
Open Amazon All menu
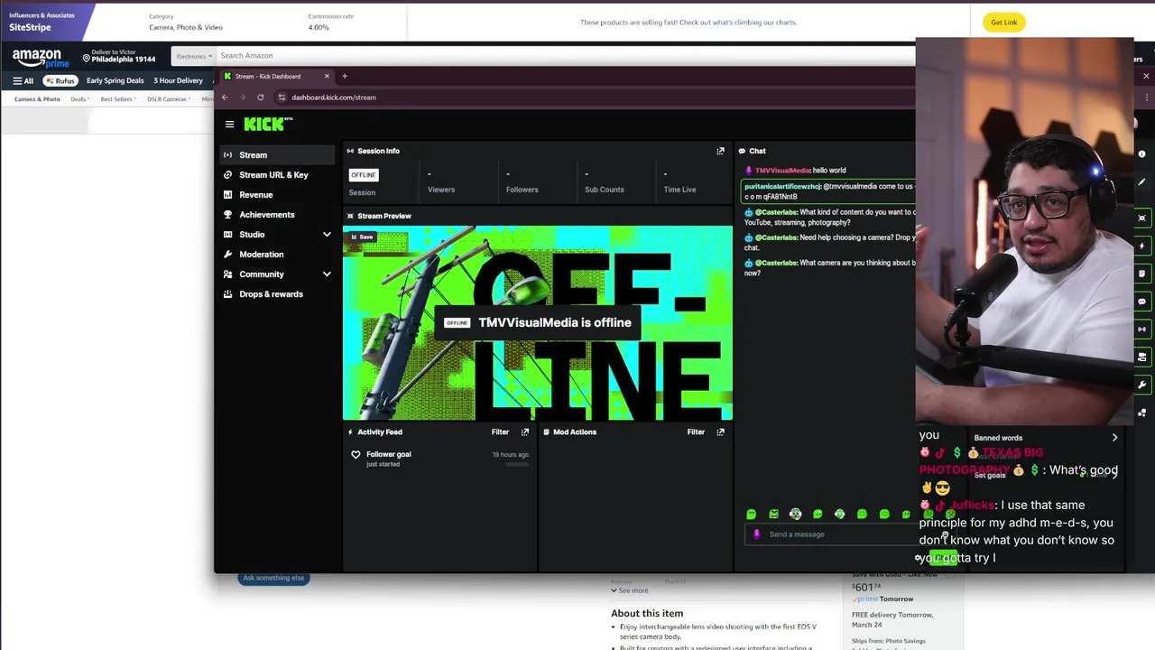pyautogui.click(x=23, y=80)
